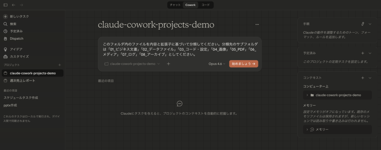Expand the claude-cowork-projects-demo folder in context
381x150 pixels.
337,95
